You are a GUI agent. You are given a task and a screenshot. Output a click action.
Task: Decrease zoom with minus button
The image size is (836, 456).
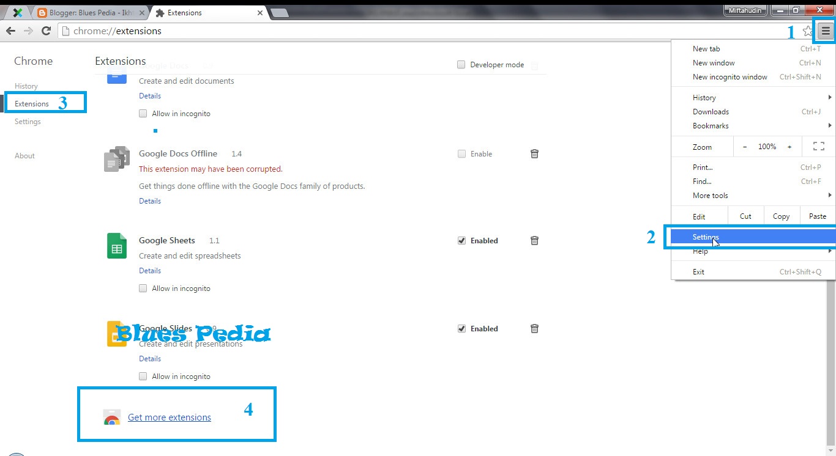(x=745, y=147)
